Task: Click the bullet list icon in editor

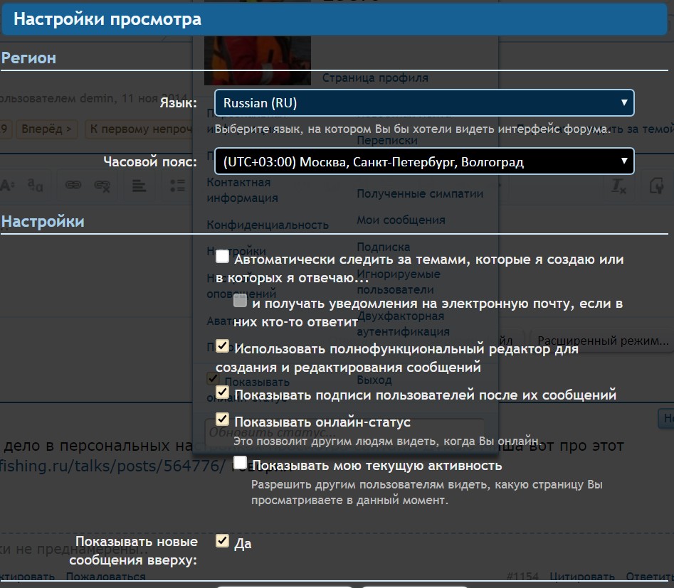Action: [x=177, y=186]
